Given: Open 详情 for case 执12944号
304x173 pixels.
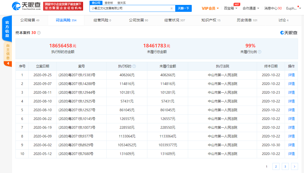Looking at the screenshot, I should (x=291, y=92).
